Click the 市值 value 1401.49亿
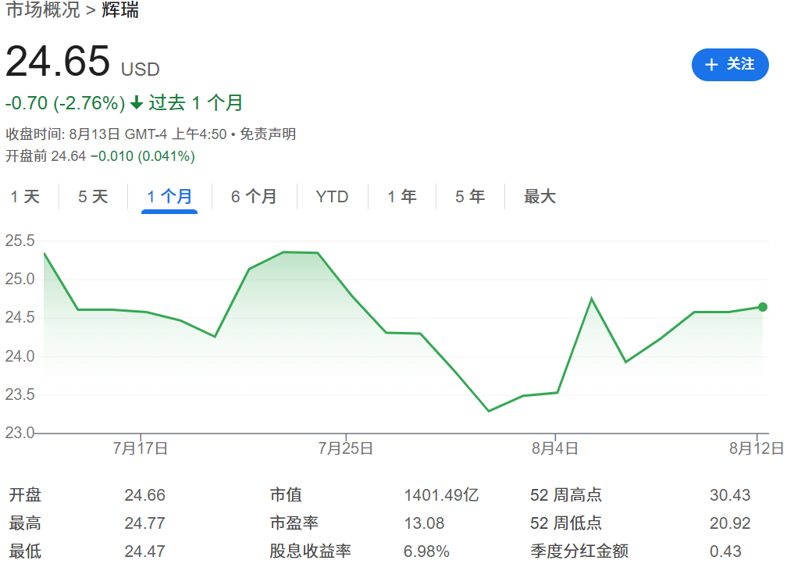 point(442,495)
